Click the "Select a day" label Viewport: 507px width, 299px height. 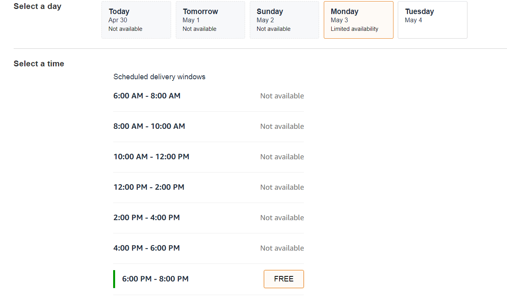[x=37, y=7]
